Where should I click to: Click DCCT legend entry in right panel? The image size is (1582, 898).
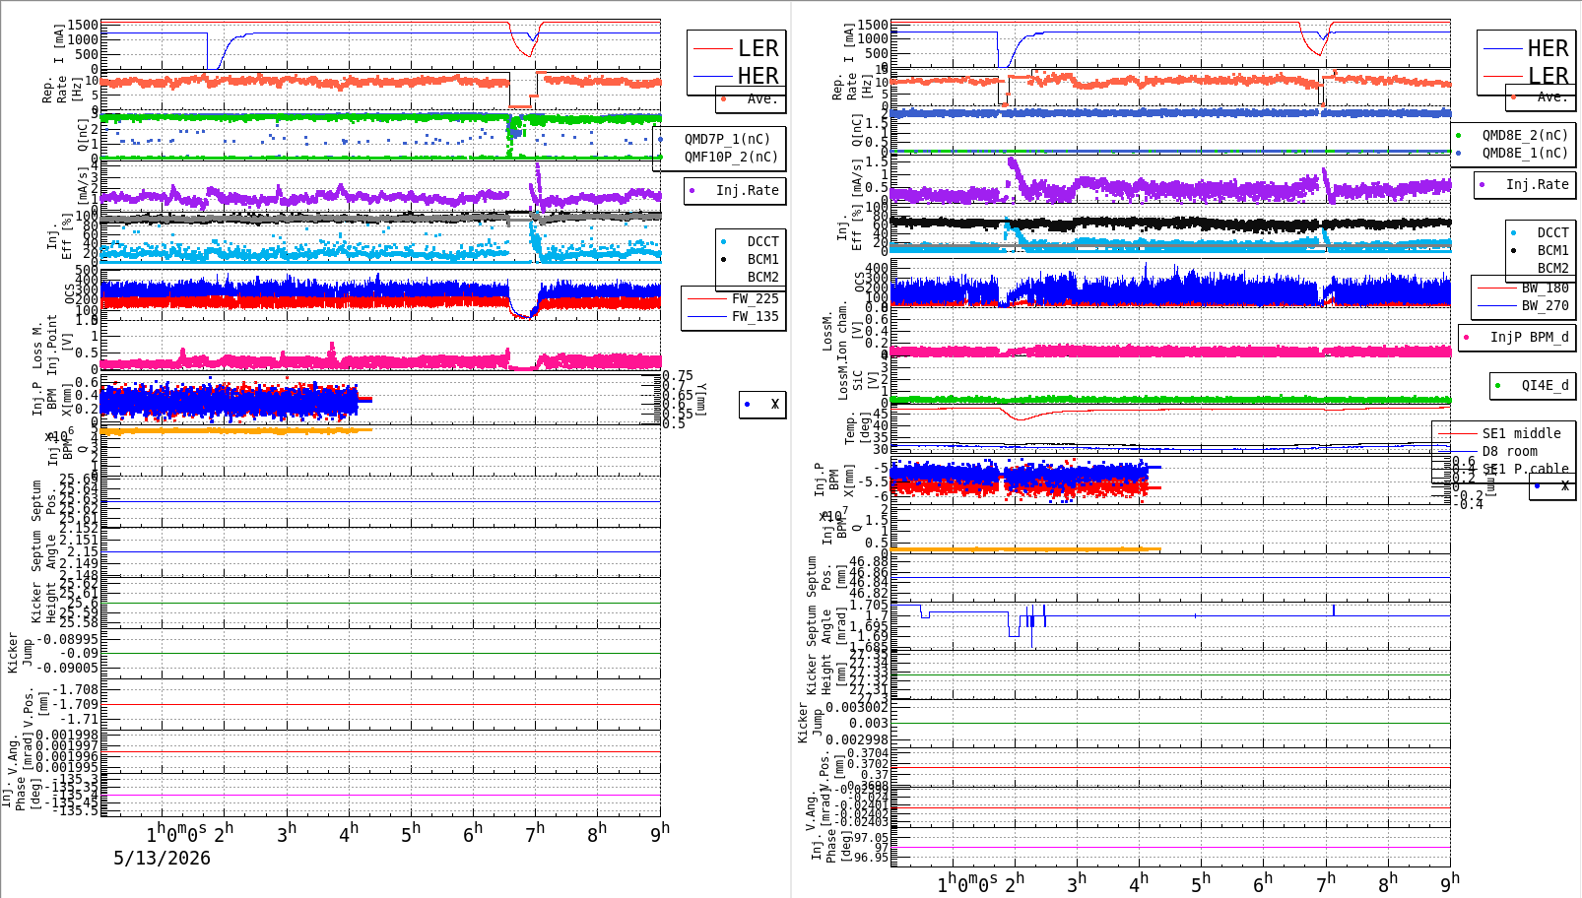coord(1552,232)
